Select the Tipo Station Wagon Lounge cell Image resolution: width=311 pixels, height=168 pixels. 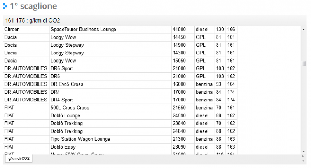click(80, 139)
